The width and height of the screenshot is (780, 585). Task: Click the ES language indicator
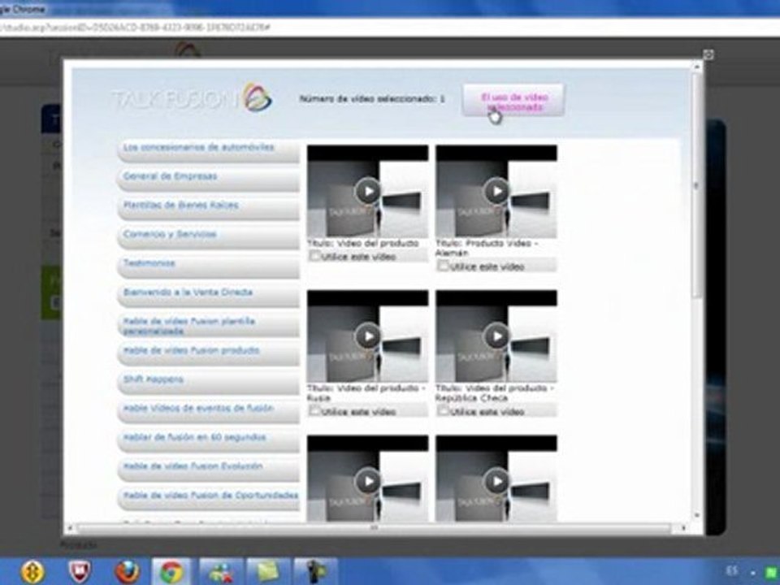(x=732, y=571)
